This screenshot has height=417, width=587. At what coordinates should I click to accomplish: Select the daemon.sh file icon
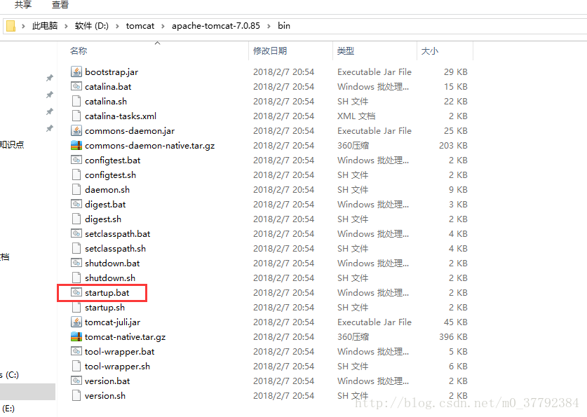76,189
